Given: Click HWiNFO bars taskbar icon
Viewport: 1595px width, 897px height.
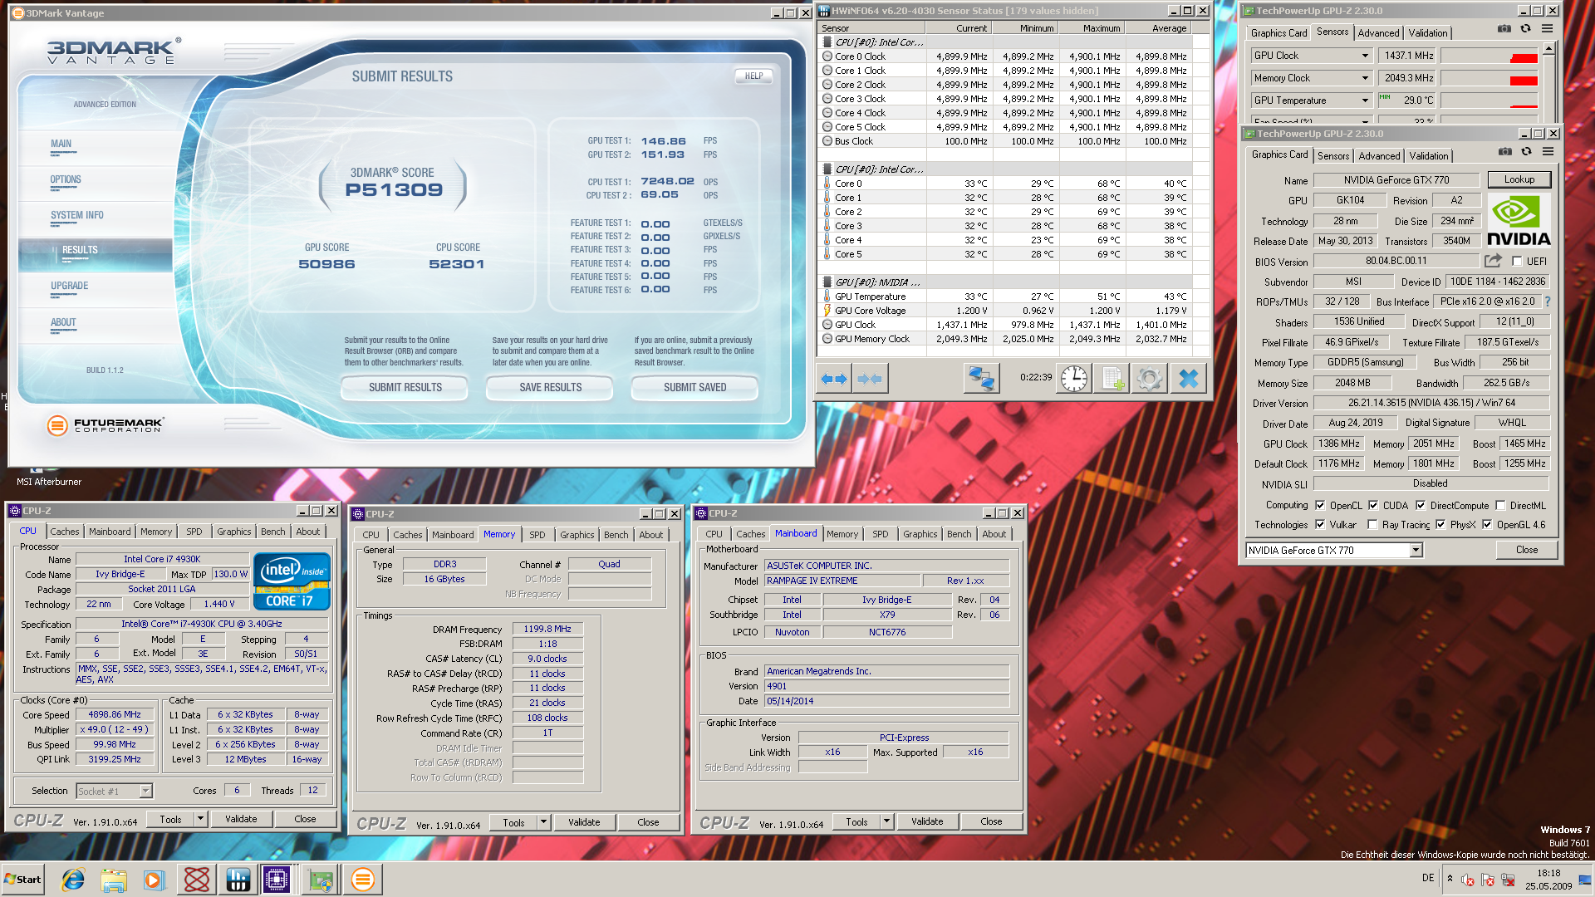Looking at the screenshot, I should coord(238,879).
